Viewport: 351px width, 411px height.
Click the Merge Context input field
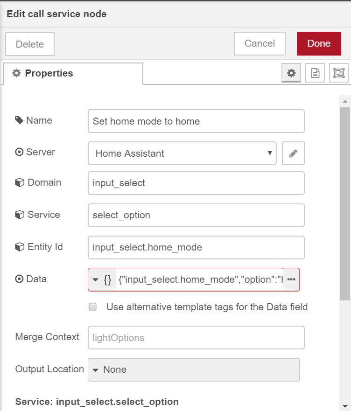(196, 337)
